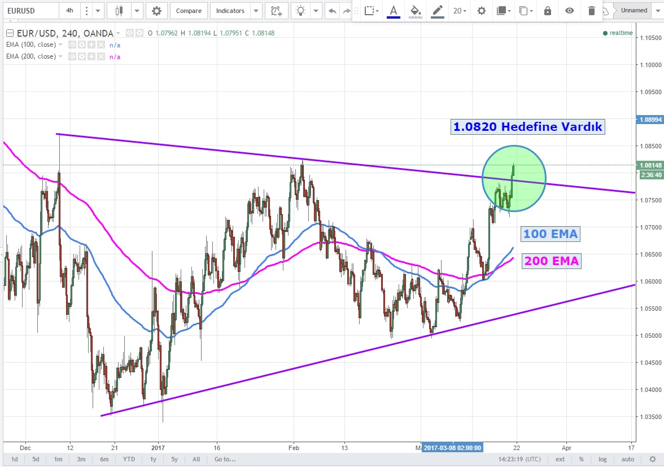Click the Go to... button
Image resolution: width=664 pixels, height=467 pixels.
point(225,459)
